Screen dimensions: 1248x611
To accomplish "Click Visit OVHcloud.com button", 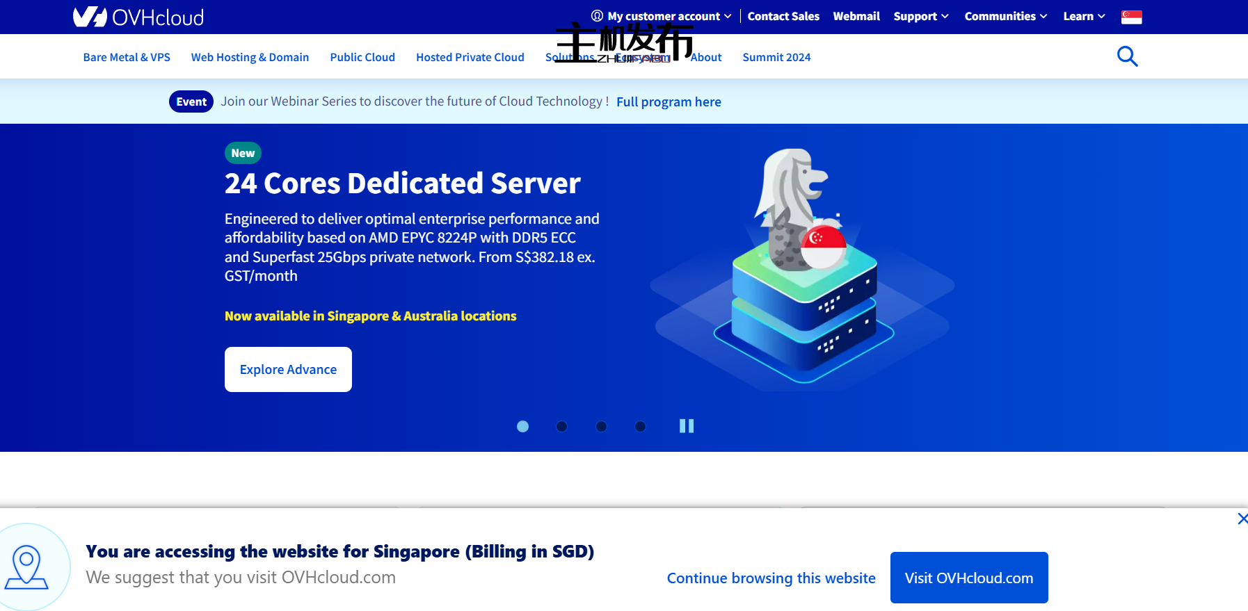I will (969, 578).
